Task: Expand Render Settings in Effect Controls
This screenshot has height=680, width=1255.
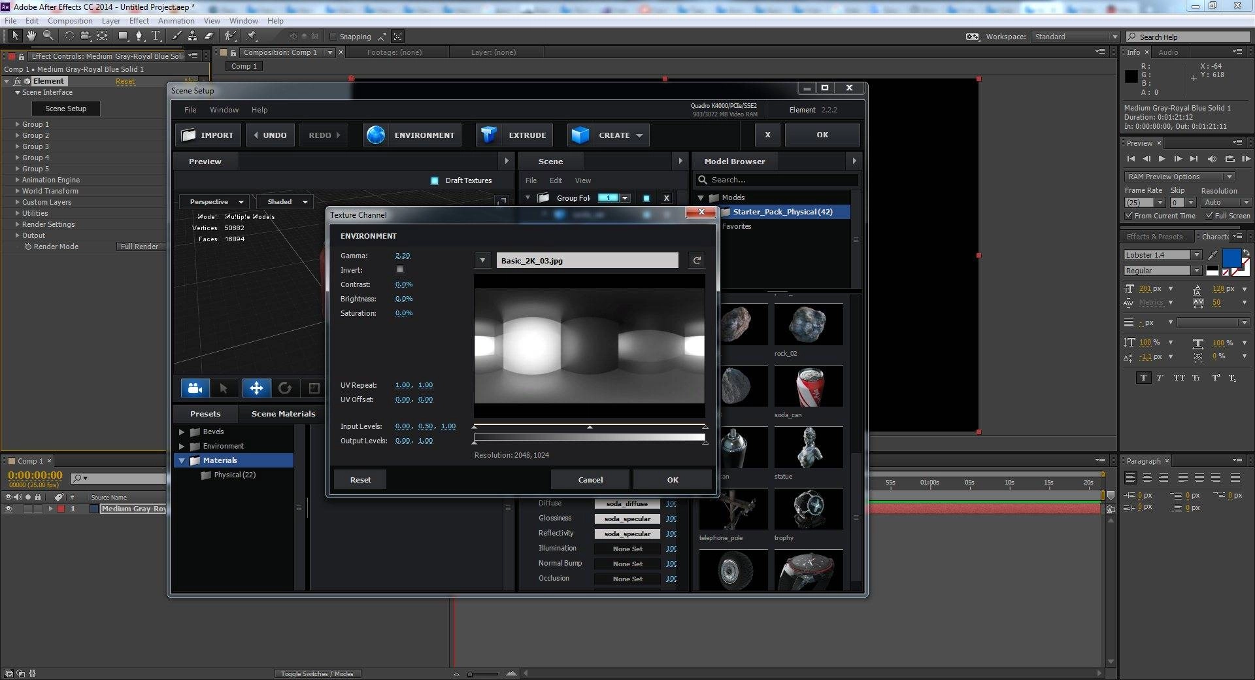Action: (17, 224)
